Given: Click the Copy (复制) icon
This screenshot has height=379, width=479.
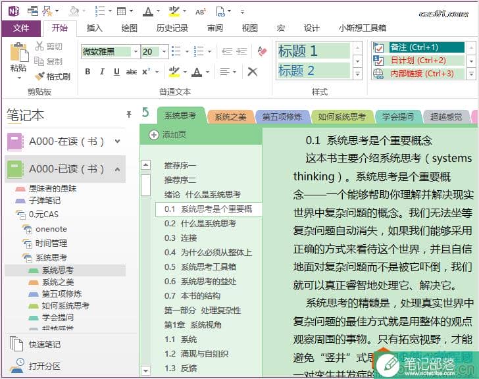Looking at the screenshot, I should coord(39,61).
